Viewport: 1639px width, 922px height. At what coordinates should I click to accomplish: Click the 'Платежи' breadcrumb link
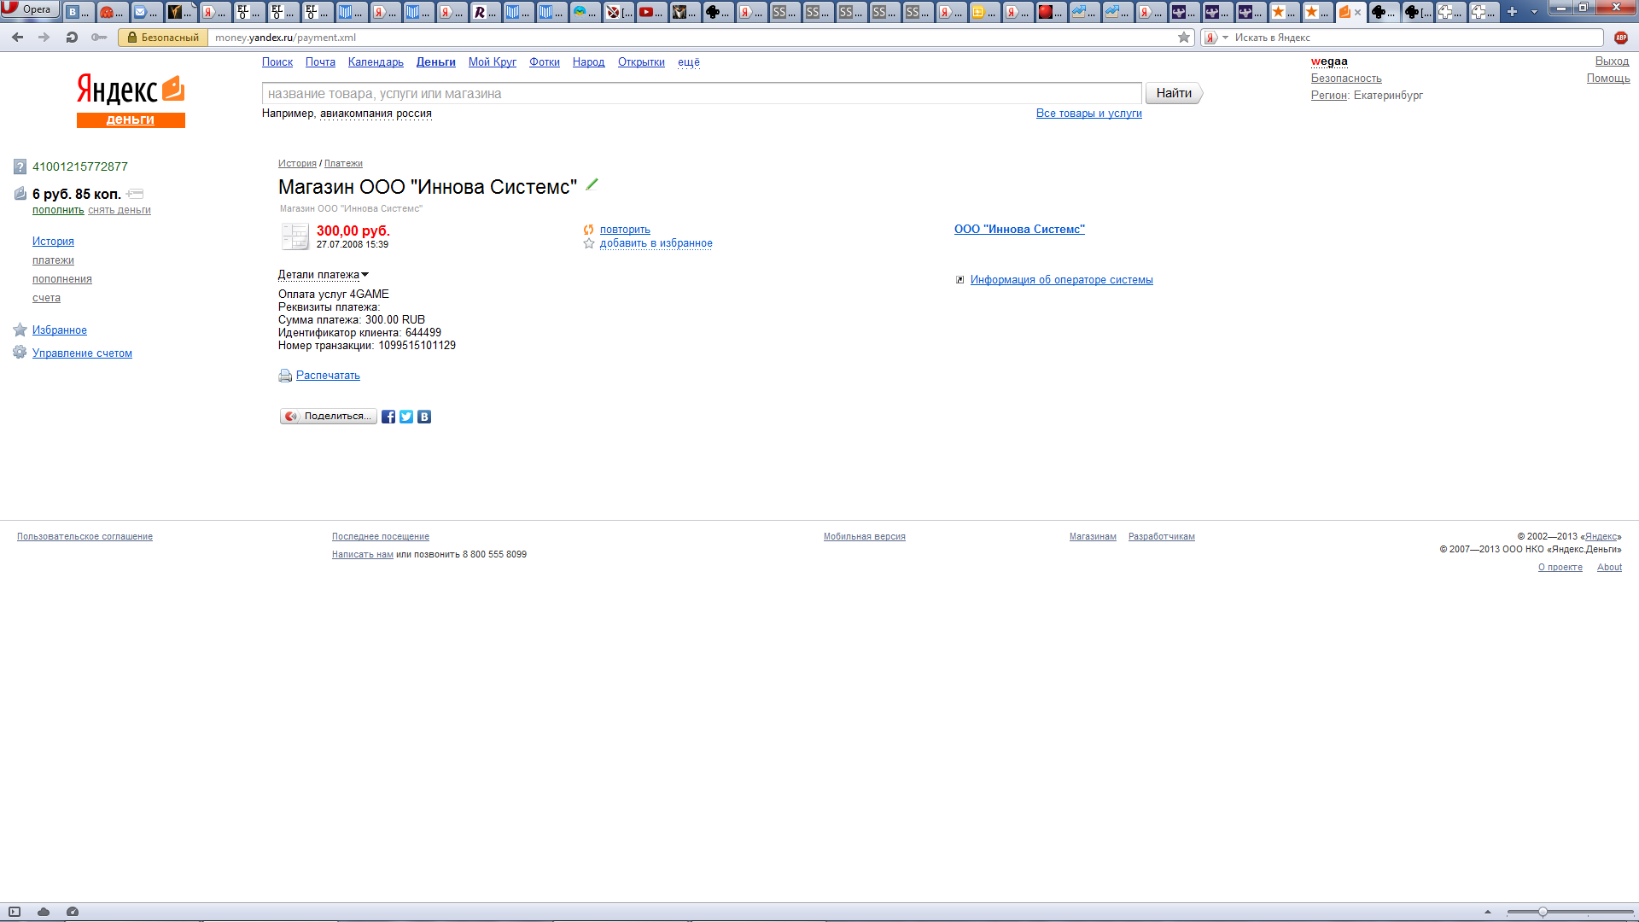[x=343, y=163]
